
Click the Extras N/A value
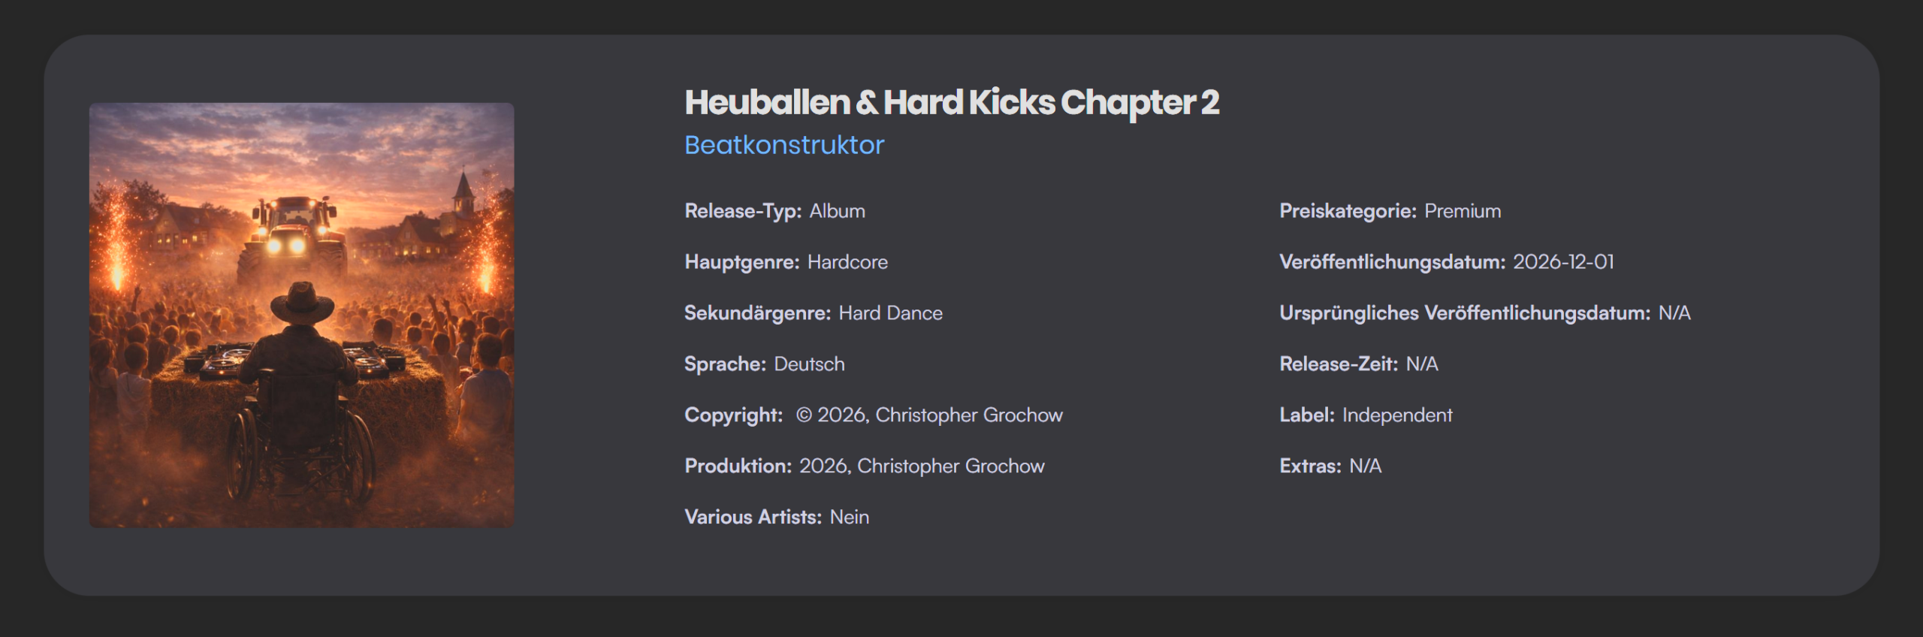click(x=1365, y=466)
